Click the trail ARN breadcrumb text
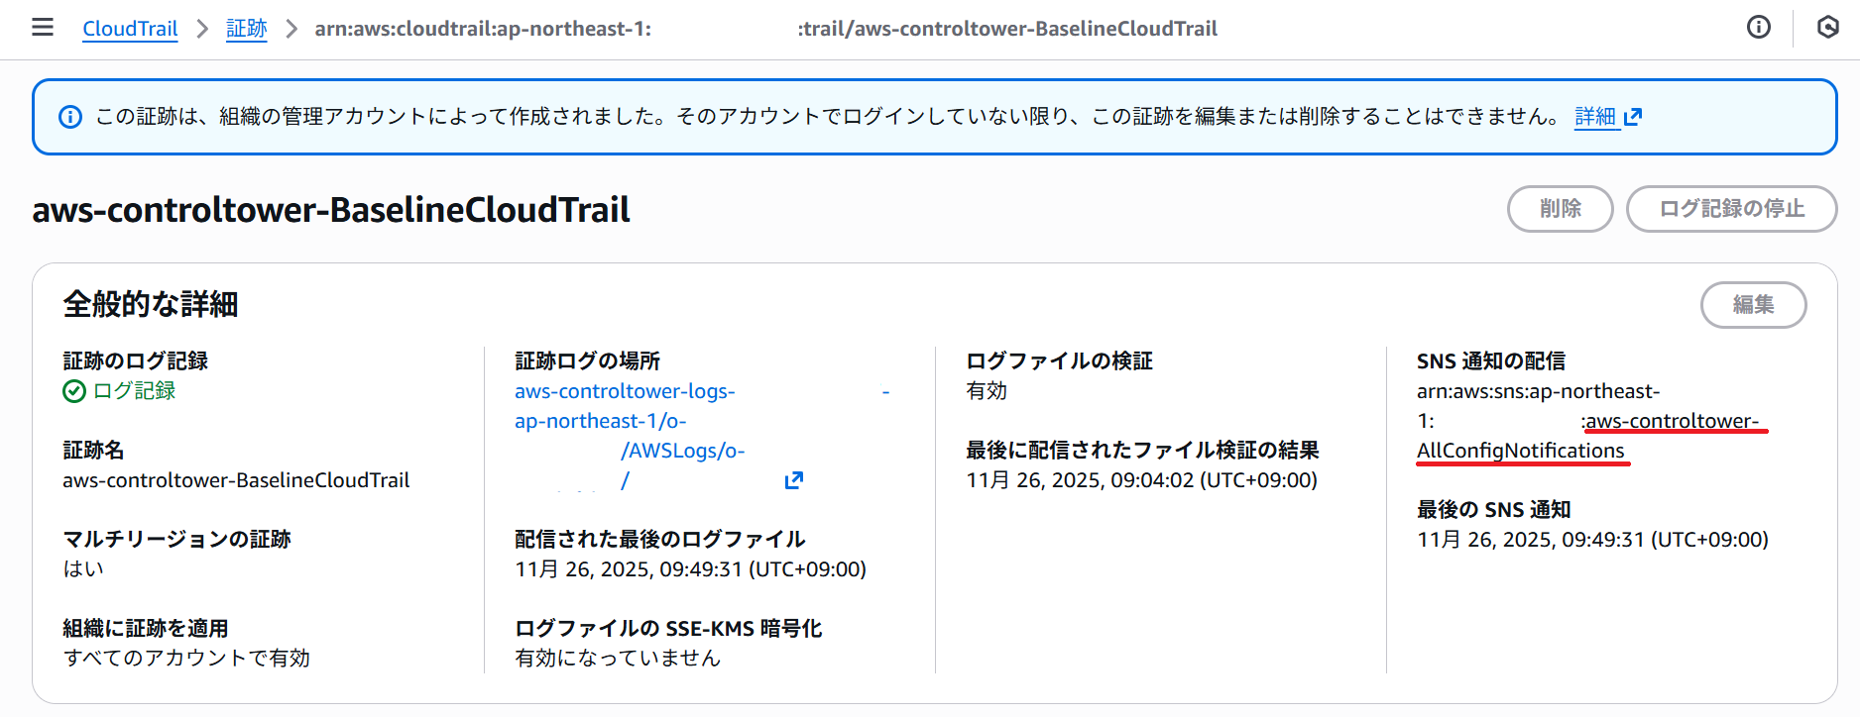Viewport: 1862px width, 717px height. (x=765, y=29)
